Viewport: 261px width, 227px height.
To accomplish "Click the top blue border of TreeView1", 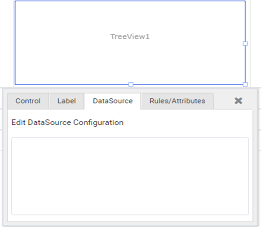I will tap(130, 1).
